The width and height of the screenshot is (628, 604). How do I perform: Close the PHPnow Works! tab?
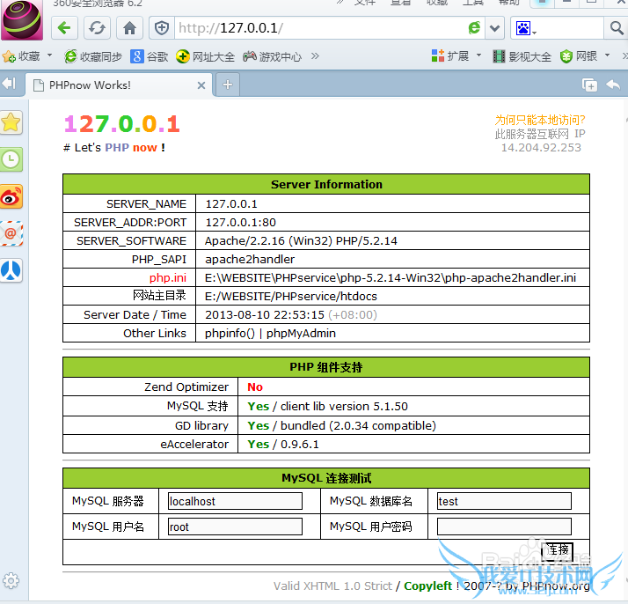[201, 85]
